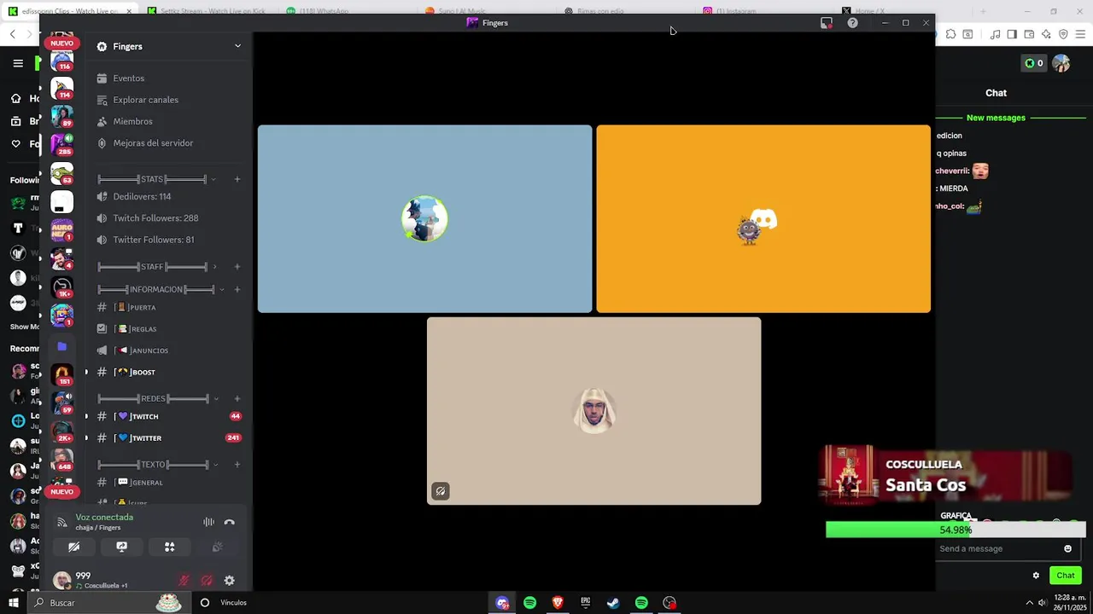Open voice connection status icon
Image resolution: width=1093 pixels, height=614 pixels.
[x=61, y=522]
